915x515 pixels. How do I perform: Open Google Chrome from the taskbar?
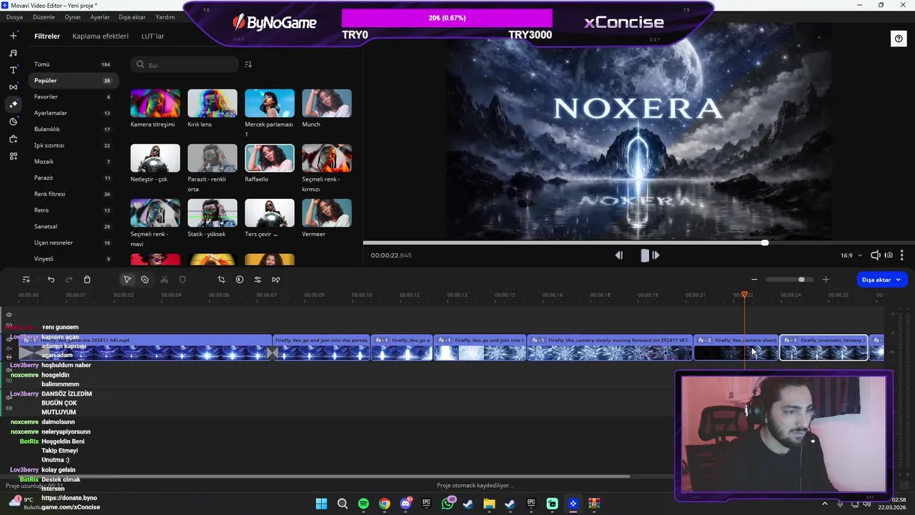pyautogui.click(x=385, y=504)
